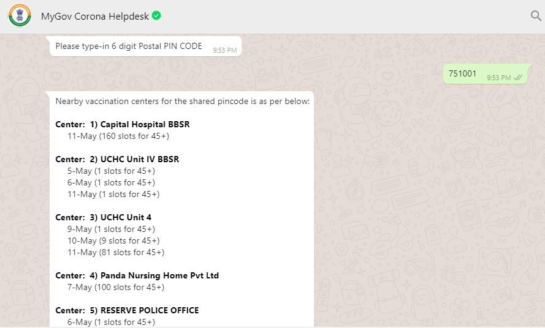Click '11-May (1 slots for 45+)' line
Image resolution: width=545 pixels, height=328 pixels.
[x=113, y=194]
